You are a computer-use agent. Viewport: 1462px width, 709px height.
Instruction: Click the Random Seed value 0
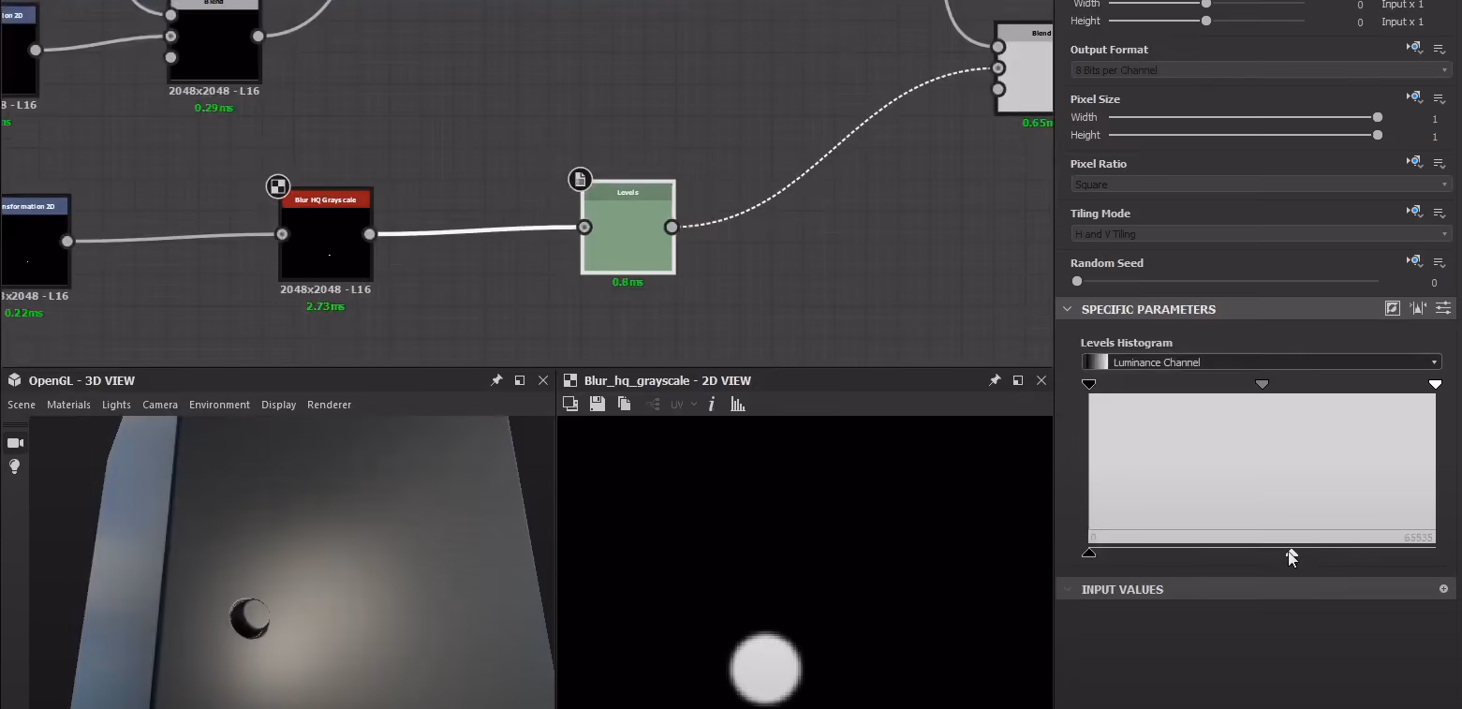point(1434,283)
